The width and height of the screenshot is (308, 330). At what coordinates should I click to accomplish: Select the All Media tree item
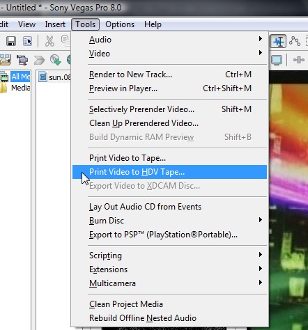[x=20, y=77]
